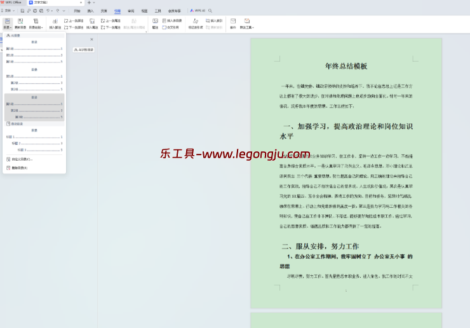
Task: Open the 目录级别 (TOC level) dropdown
Action: 36,24
